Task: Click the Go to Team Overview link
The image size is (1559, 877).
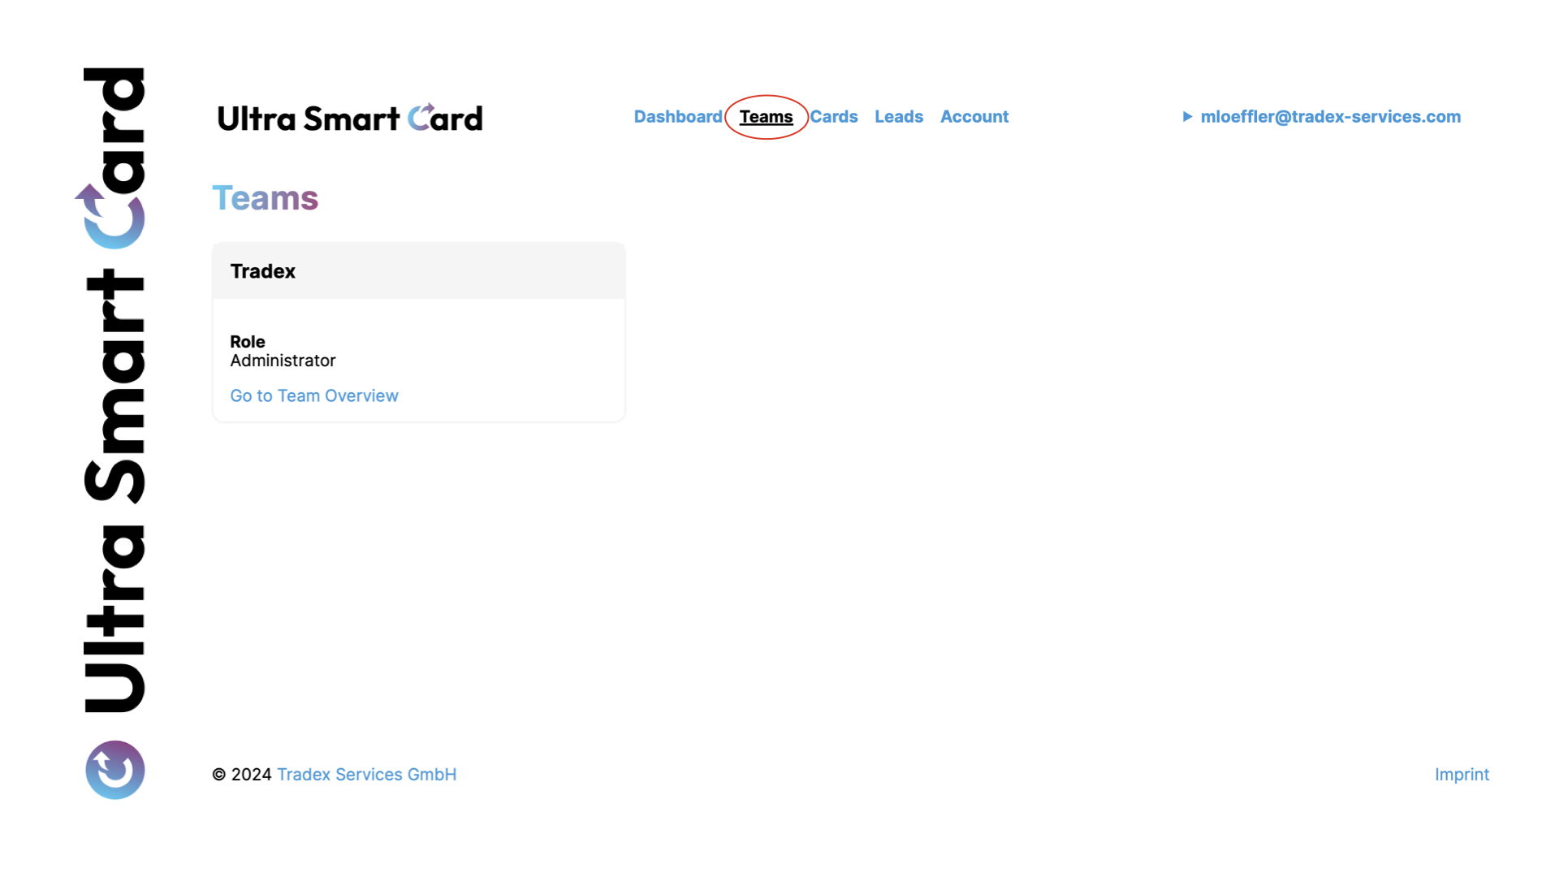Action: (x=313, y=395)
